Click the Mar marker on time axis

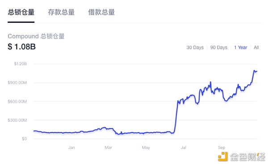pos(109,147)
